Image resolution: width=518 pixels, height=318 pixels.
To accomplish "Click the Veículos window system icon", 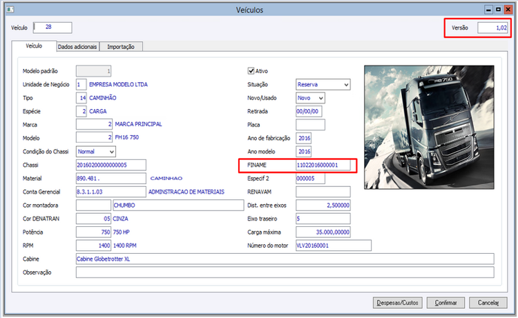I will click(x=10, y=10).
